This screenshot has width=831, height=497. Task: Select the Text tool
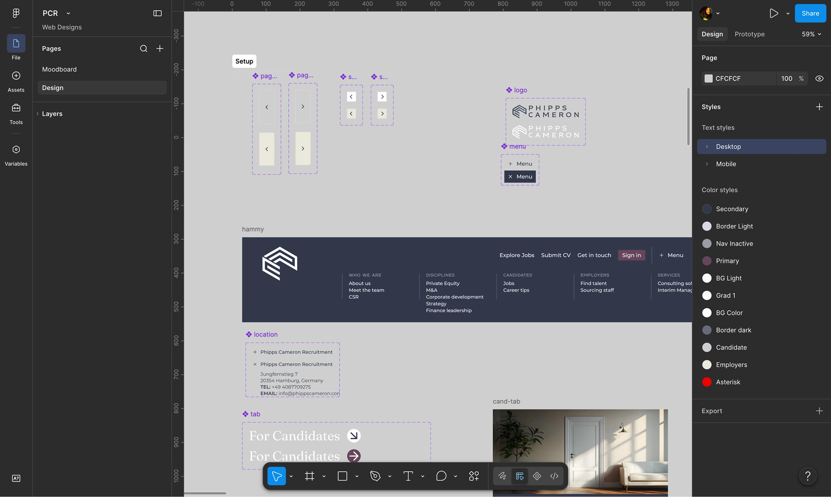coord(408,476)
